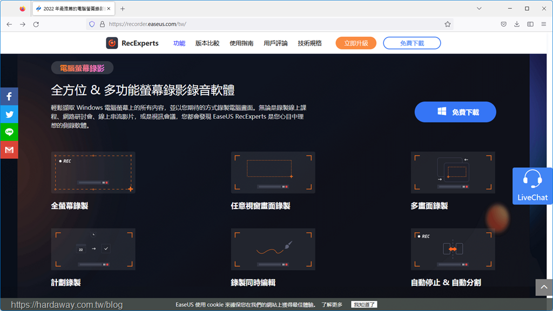
Task: Click the outlined 免費下載 header button
Action: click(x=412, y=43)
